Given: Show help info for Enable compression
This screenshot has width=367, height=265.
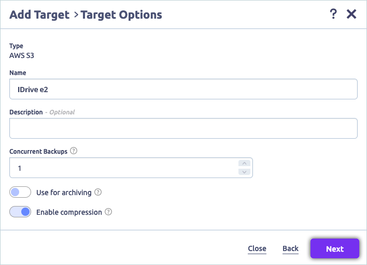Looking at the screenshot, I should (x=108, y=212).
